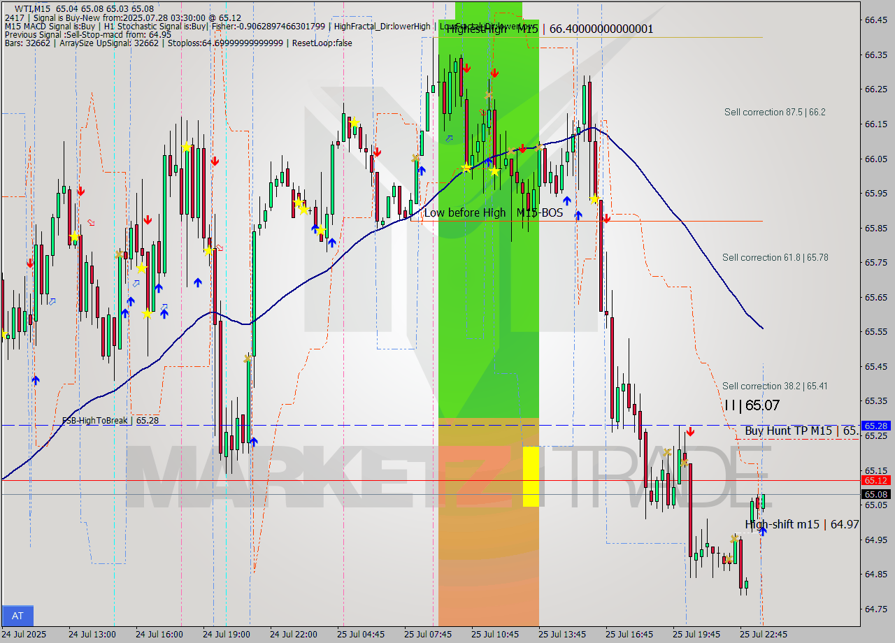The image size is (895, 643).
Task: Select the blue up arrow below the FSB-HighToBreak line
Action: pos(252,440)
